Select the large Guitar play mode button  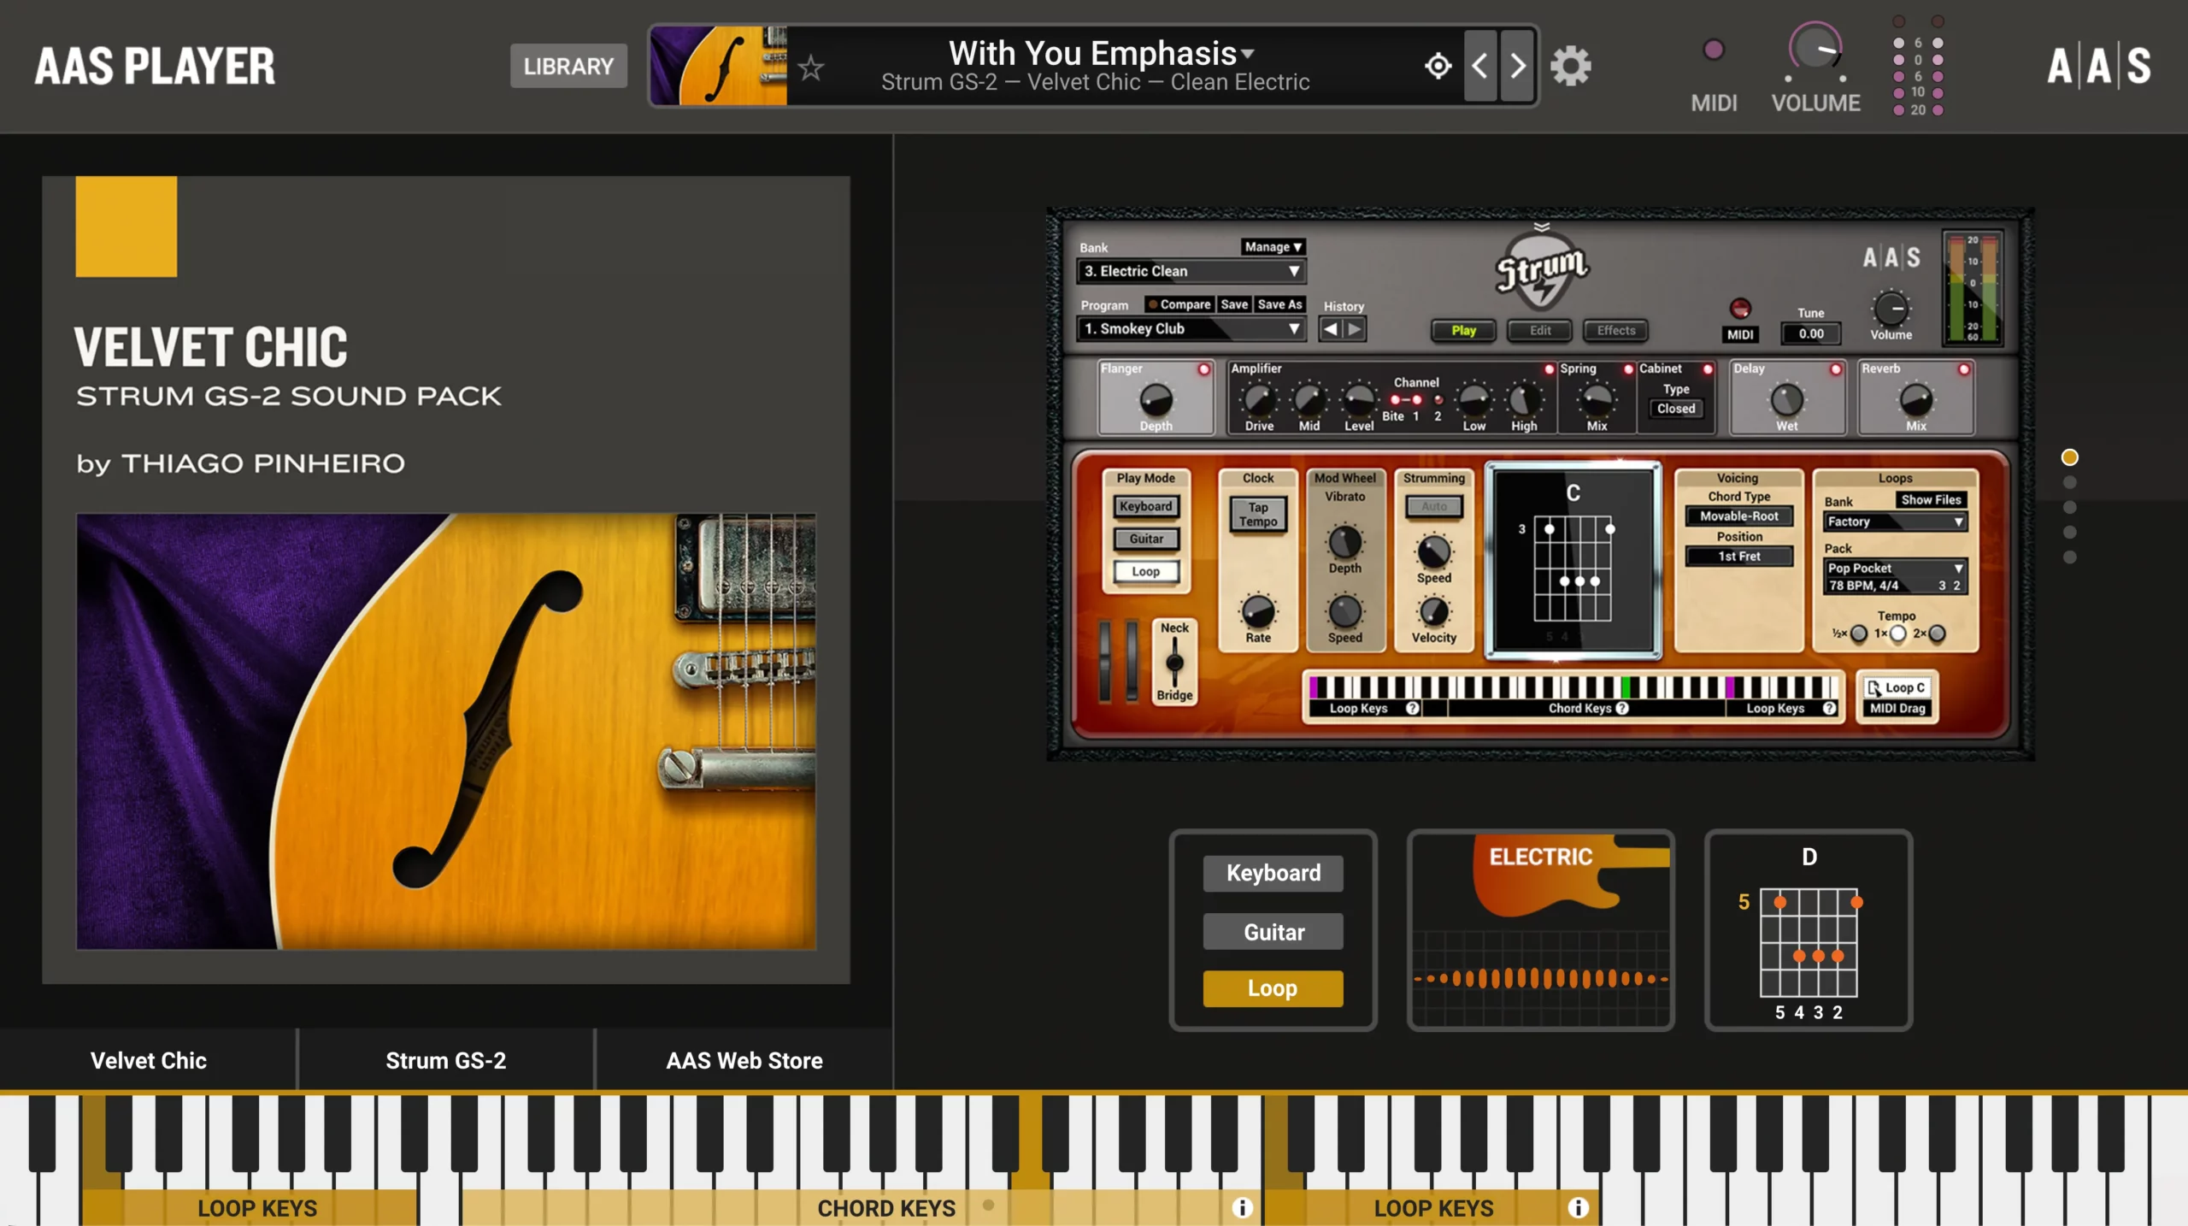(x=1273, y=931)
